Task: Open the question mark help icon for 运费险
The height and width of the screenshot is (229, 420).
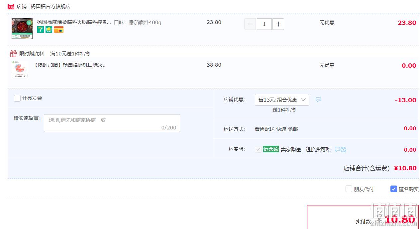Action: click(344, 149)
